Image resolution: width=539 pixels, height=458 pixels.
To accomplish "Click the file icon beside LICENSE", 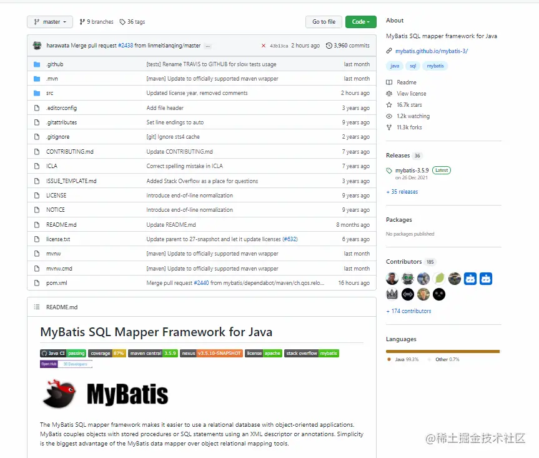I will tap(37, 196).
